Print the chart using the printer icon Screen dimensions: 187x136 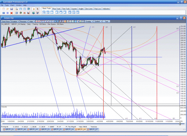click(x=16, y=9)
